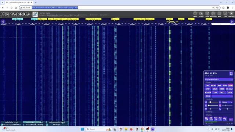Open the receiver profile dropdown
This screenshot has width=235, height=132.
pos(219,79)
